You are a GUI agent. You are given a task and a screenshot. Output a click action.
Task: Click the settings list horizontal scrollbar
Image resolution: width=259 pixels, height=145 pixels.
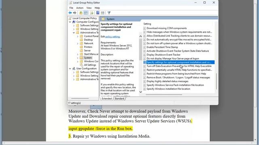coord(164,95)
